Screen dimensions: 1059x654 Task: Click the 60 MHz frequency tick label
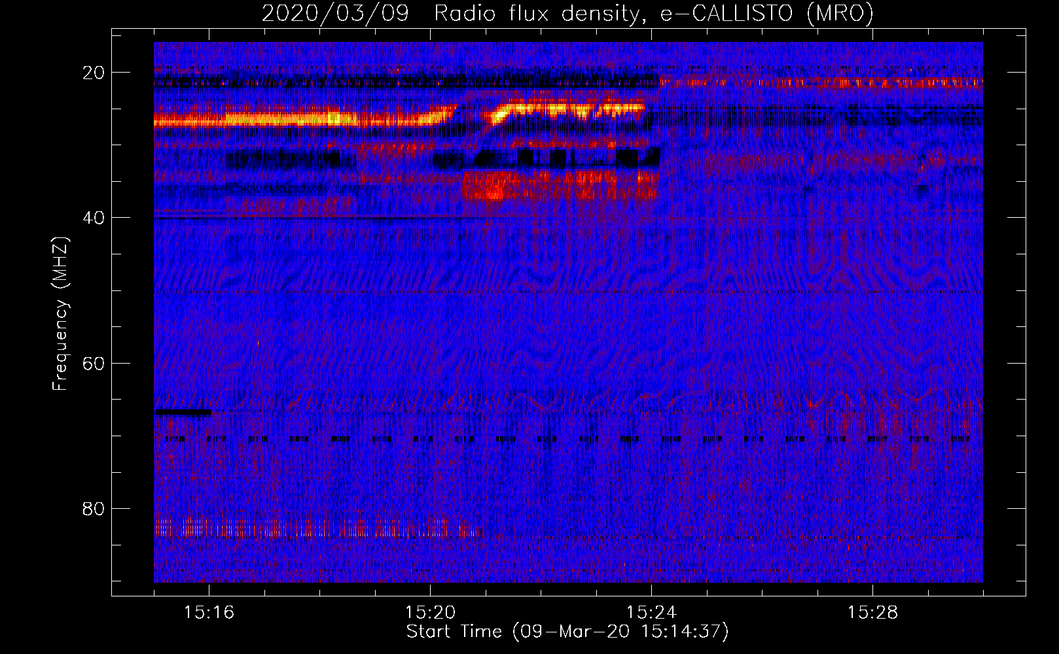(94, 363)
